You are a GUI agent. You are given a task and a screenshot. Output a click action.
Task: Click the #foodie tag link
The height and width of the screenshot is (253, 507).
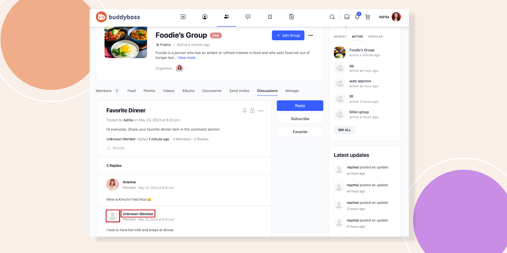(x=119, y=148)
